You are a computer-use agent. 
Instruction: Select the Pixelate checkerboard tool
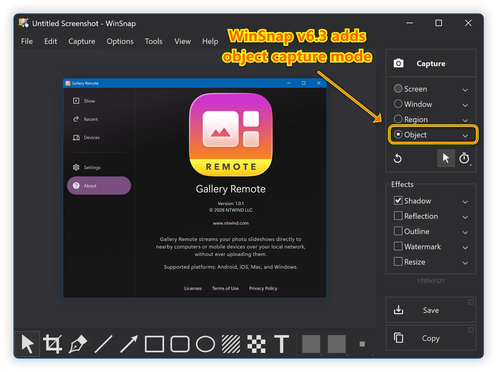[x=256, y=344]
